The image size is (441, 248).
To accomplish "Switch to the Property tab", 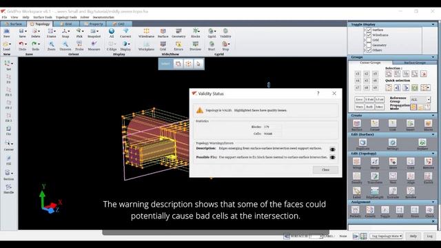I will tap(93, 24).
